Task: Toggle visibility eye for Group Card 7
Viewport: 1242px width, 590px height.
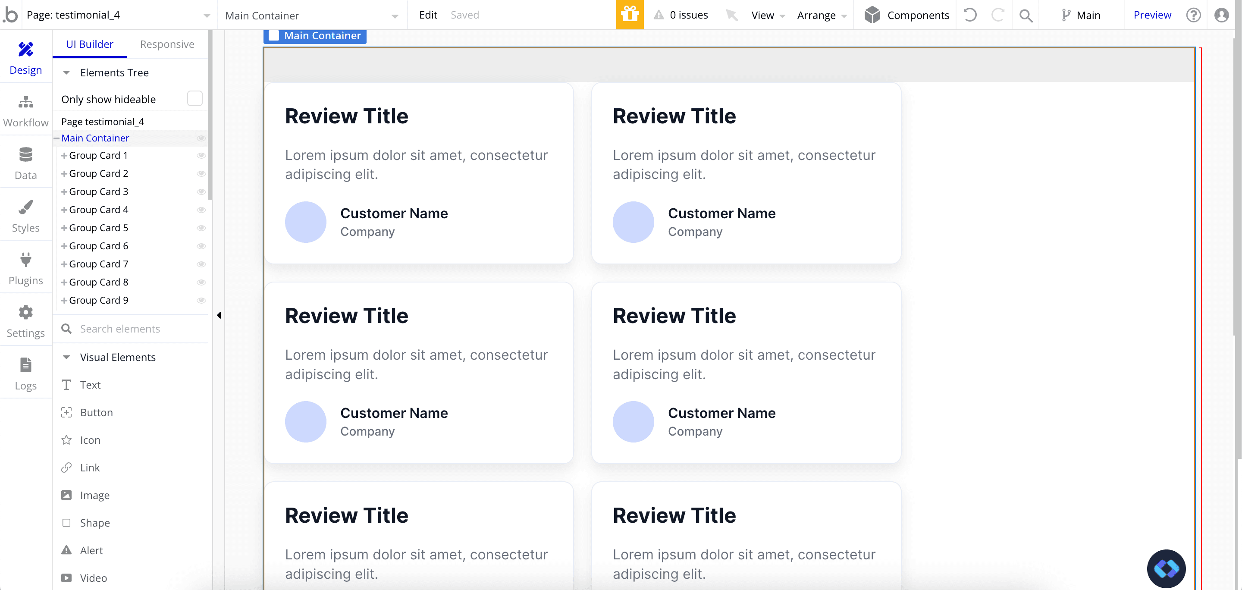Action: coord(201,264)
